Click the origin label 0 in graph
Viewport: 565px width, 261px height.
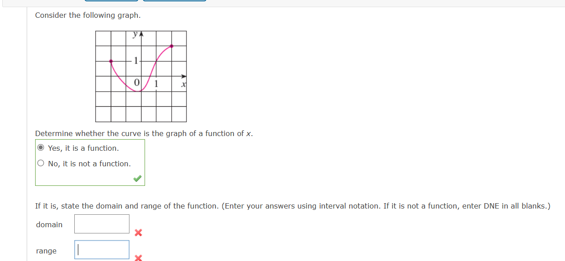[x=136, y=82]
